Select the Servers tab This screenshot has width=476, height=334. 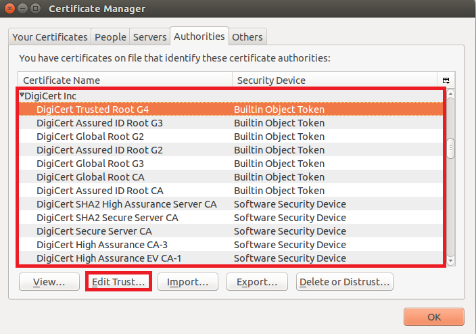(x=149, y=37)
